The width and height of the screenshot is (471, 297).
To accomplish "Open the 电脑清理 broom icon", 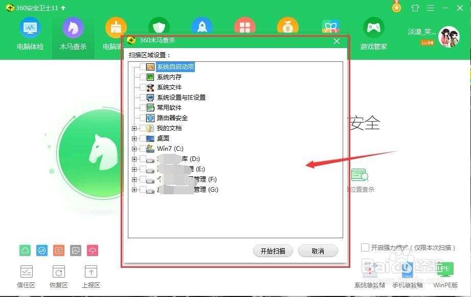I will [116, 28].
